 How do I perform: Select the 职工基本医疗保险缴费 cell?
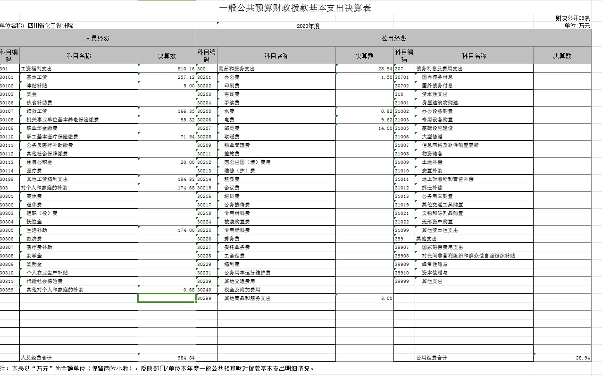(79, 137)
